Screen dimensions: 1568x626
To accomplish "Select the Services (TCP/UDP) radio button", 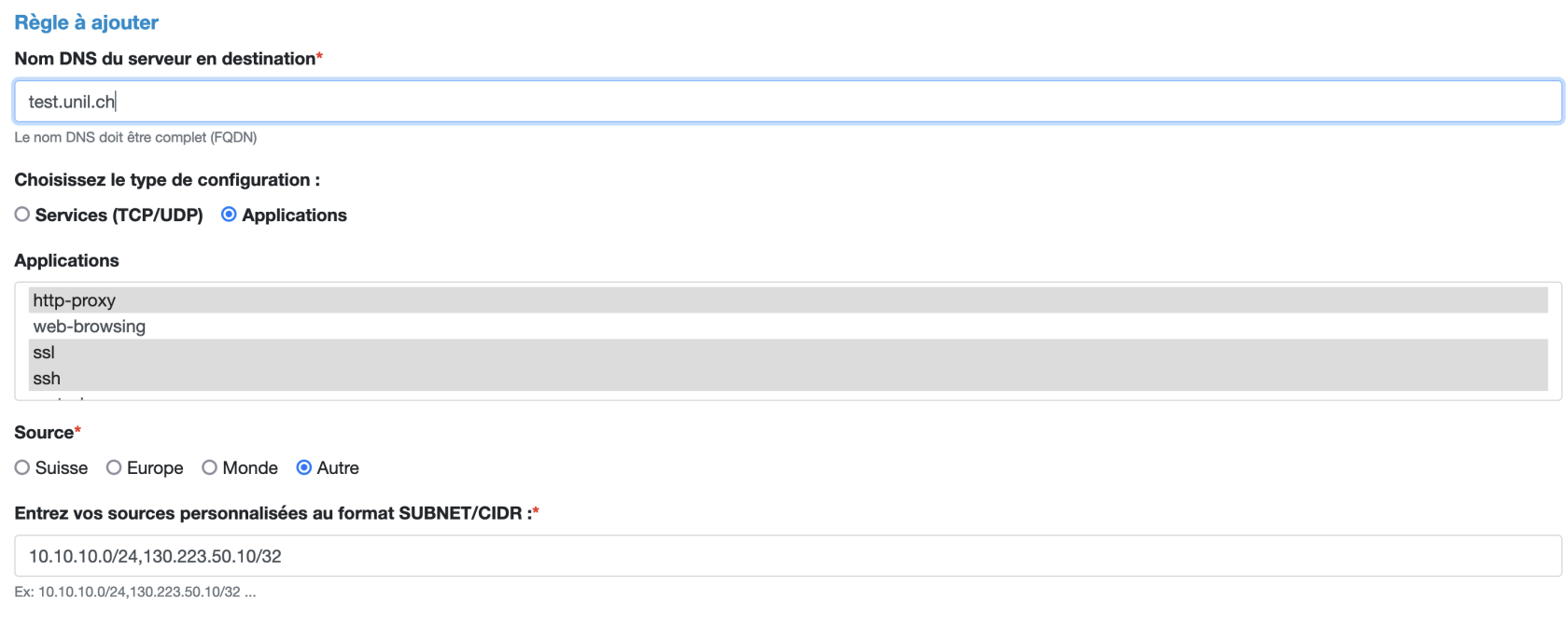I will click(22, 215).
